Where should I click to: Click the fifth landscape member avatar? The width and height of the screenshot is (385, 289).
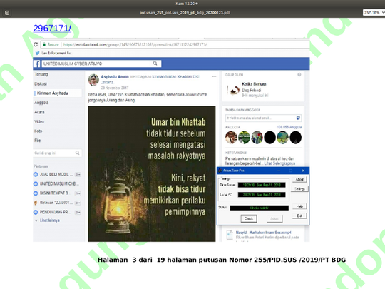pos(282,138)
